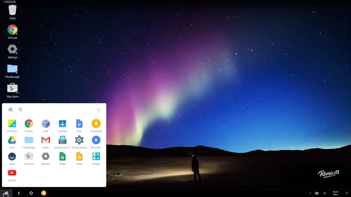This screenshot has height=197, width=351.
Task: Open the Trash icon on the desktop
Action: coord(12,12)
